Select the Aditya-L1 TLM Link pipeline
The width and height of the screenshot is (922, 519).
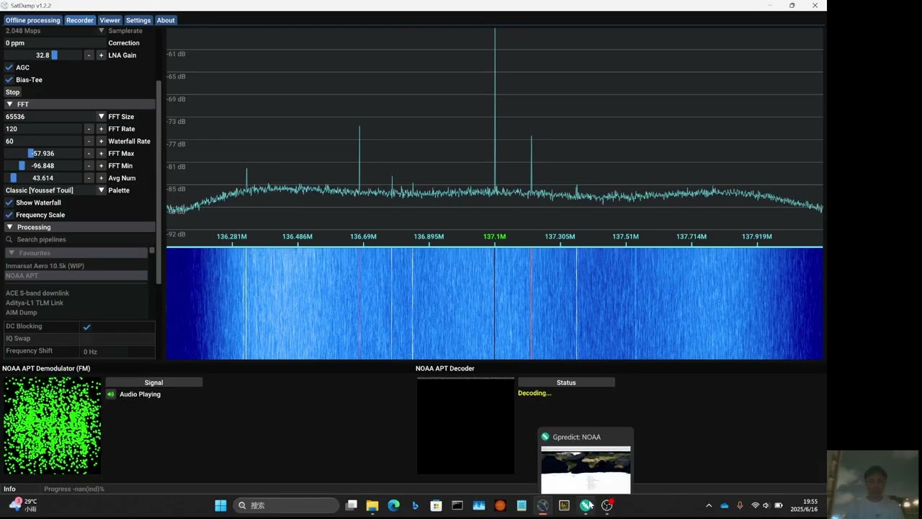click(35, 303)
